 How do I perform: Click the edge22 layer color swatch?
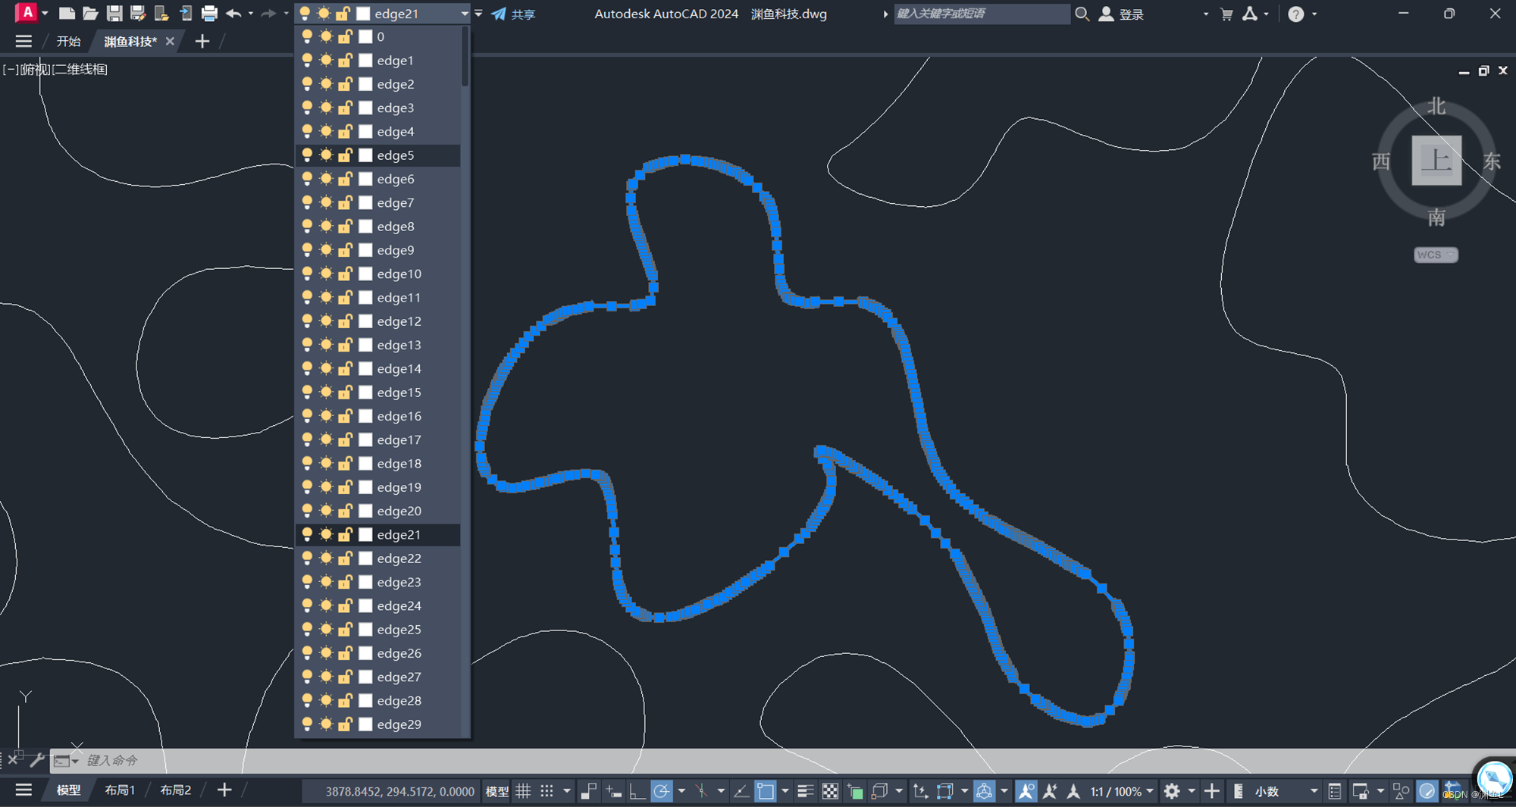(365, 558)
